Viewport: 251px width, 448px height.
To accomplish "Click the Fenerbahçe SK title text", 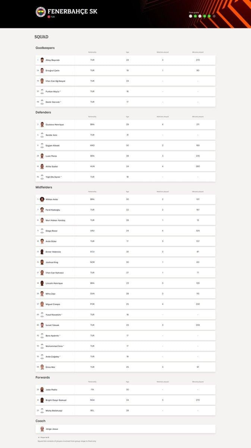I will tap(72, 11).
